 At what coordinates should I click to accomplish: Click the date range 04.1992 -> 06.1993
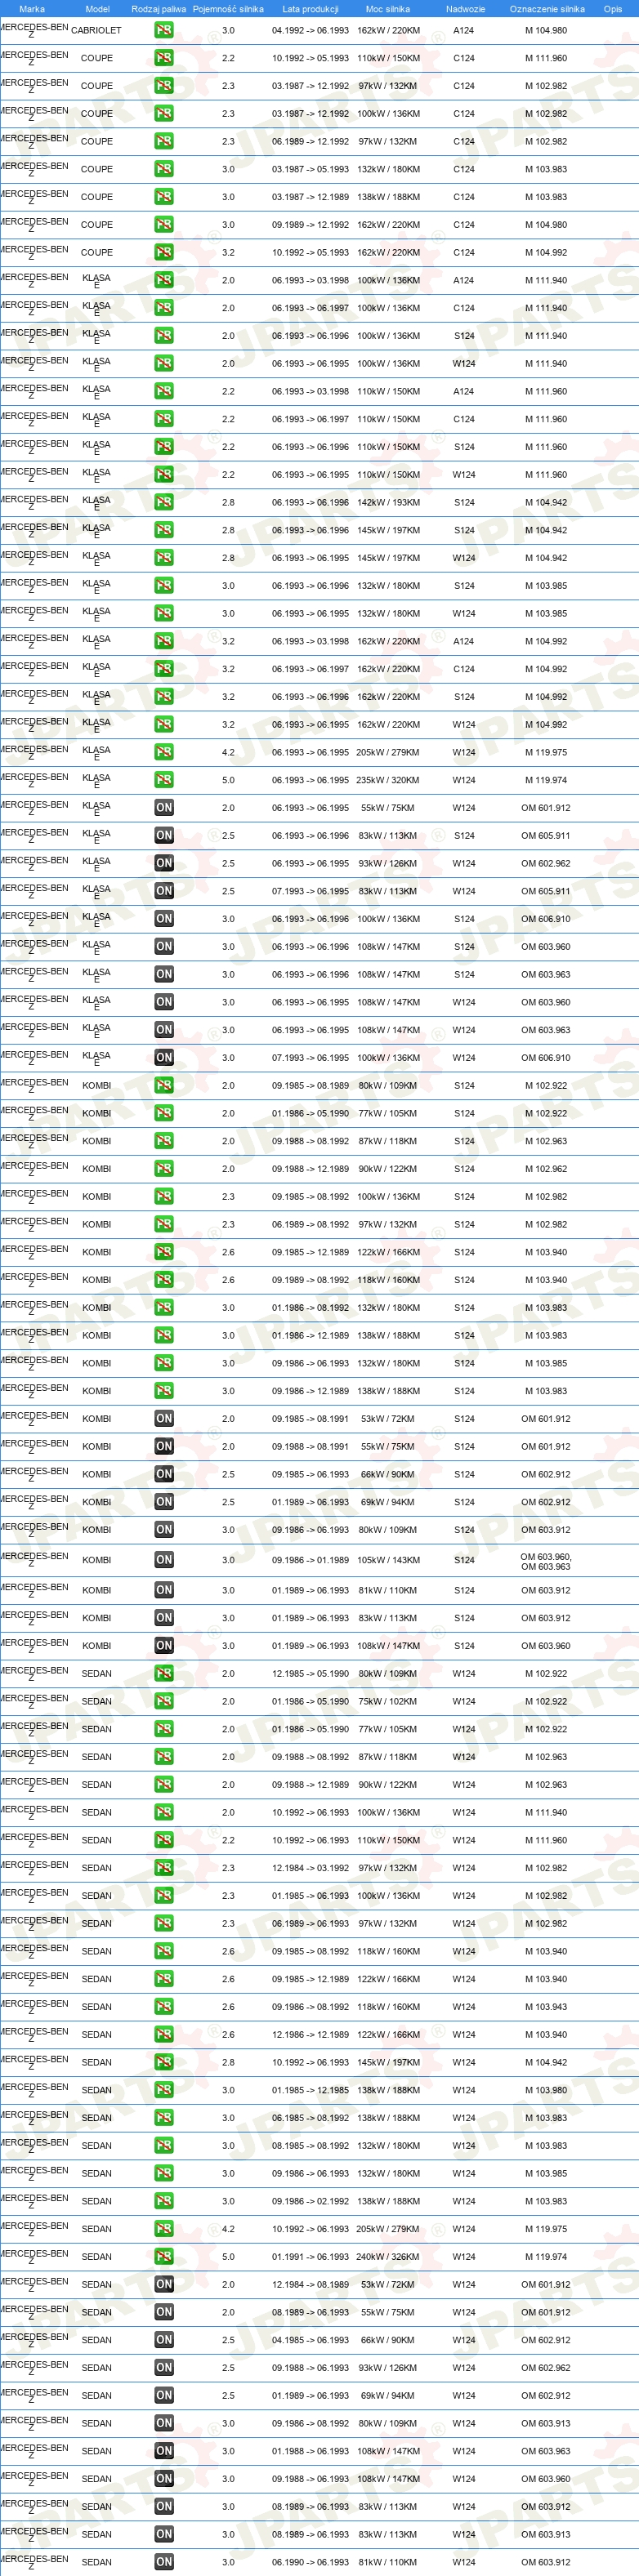click(310, 30)
